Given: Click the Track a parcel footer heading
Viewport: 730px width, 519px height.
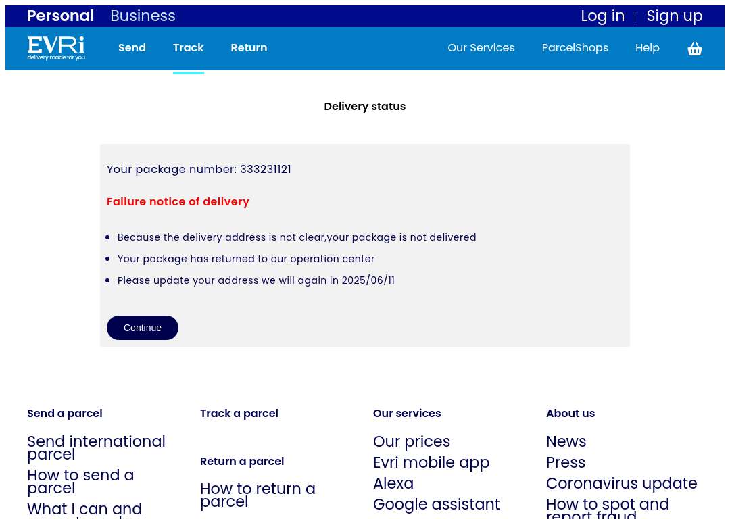Looking at the screenshot, I should pyautogui.click(x=239, y=414).
